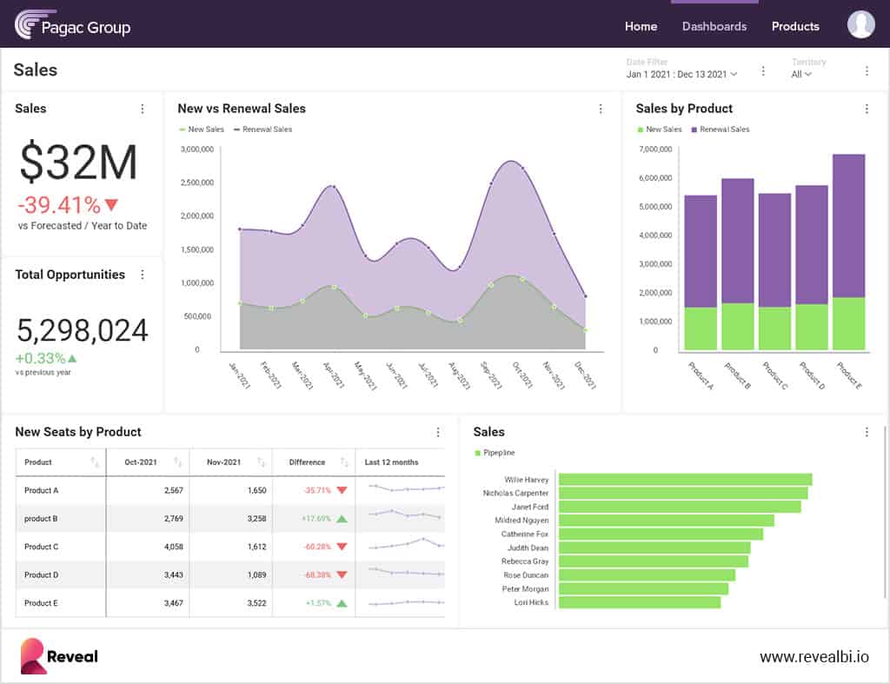Select the Product D table row name
Screen dimensions: 890x684
[42, 575]
